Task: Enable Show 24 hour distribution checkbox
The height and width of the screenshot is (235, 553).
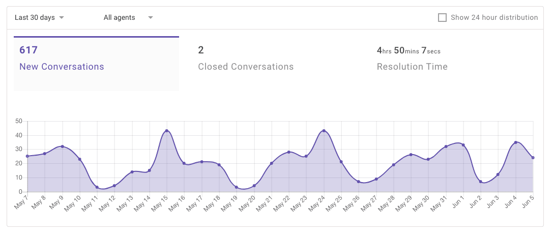Action: click(x=442, y=18)
